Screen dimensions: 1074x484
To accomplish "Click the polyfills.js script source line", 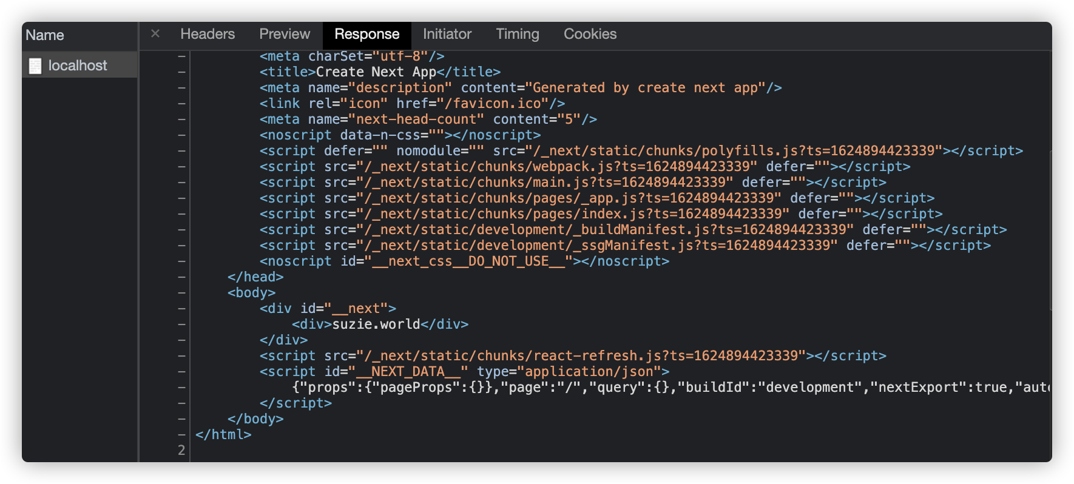I will point(641,151).
